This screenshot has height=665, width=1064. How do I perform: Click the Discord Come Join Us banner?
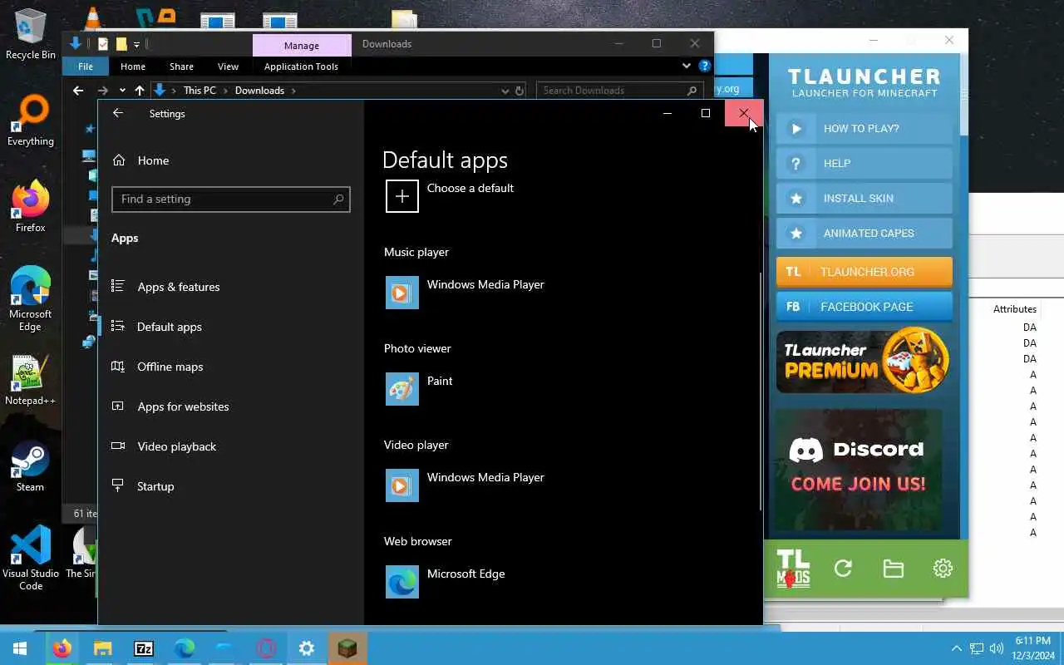coord(860,470)
